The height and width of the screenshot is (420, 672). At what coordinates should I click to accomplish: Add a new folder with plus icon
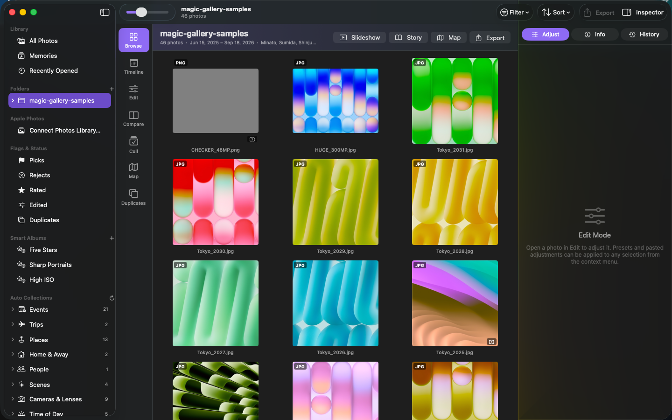pos(112,89)
